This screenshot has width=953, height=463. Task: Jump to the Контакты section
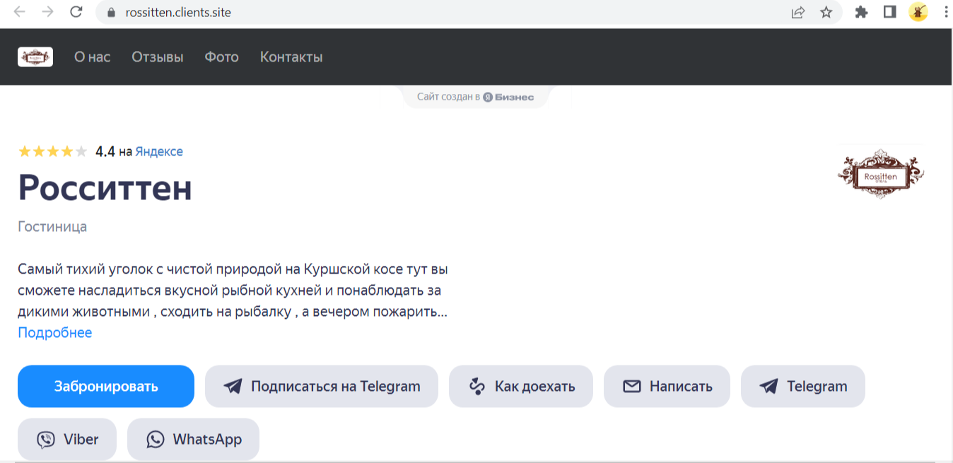(x=291, y=57)
